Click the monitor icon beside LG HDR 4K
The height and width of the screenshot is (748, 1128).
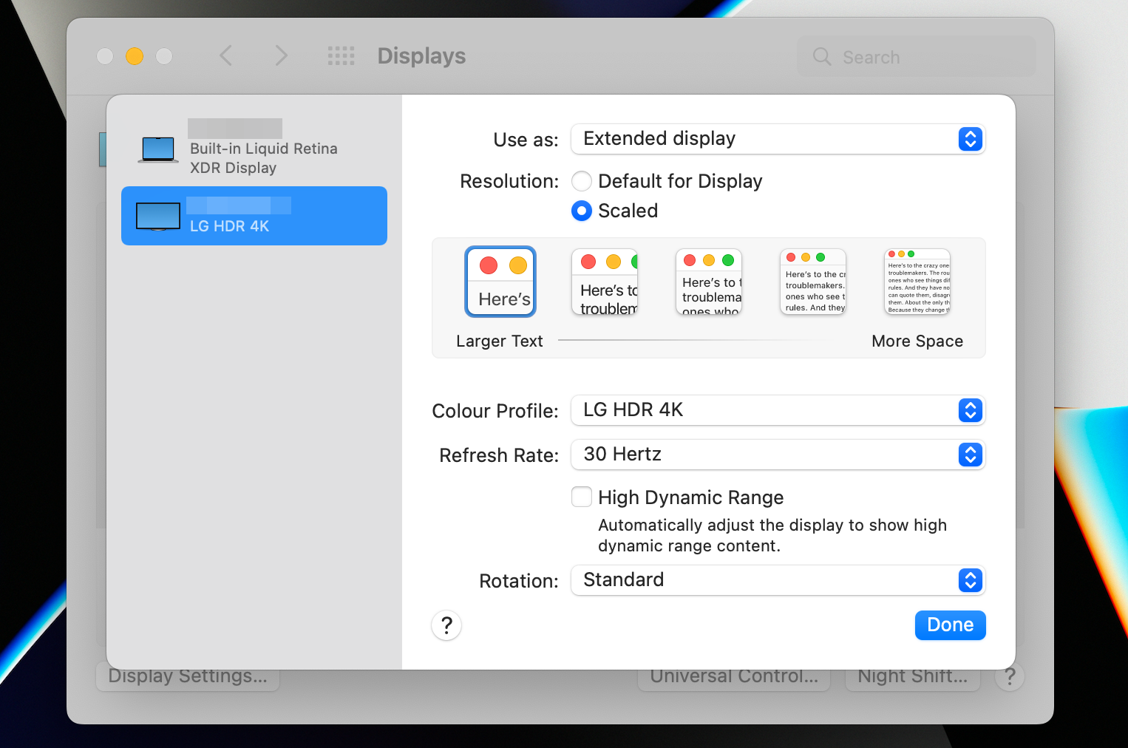pyautogui.click(x=157, y=216)
